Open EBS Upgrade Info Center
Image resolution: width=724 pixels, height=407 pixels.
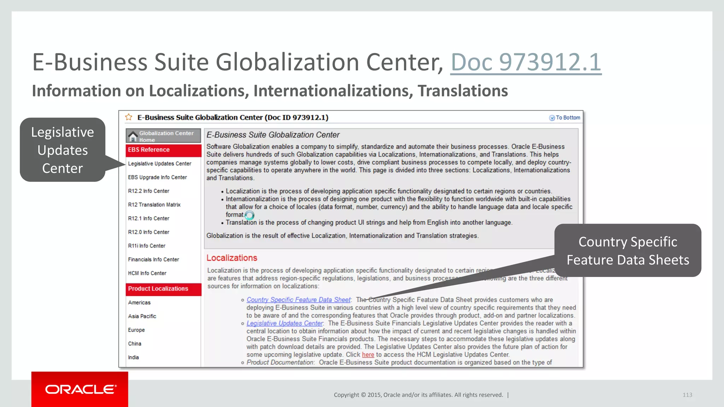click(x=157, y=177)
